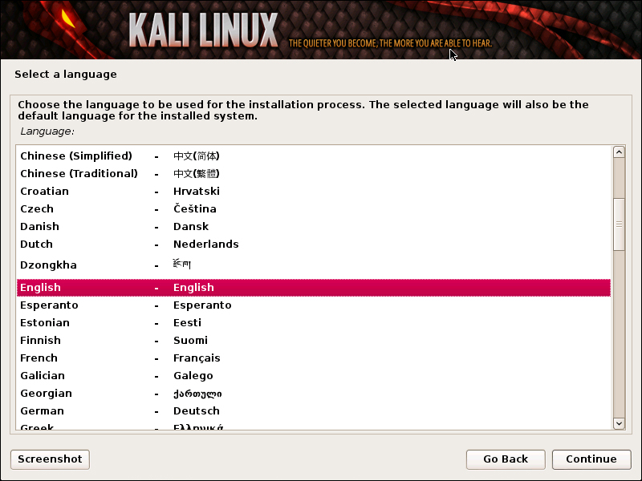Click the Continue button
Viewport: 642px width, 481px height.
click(x=591, y=459)
